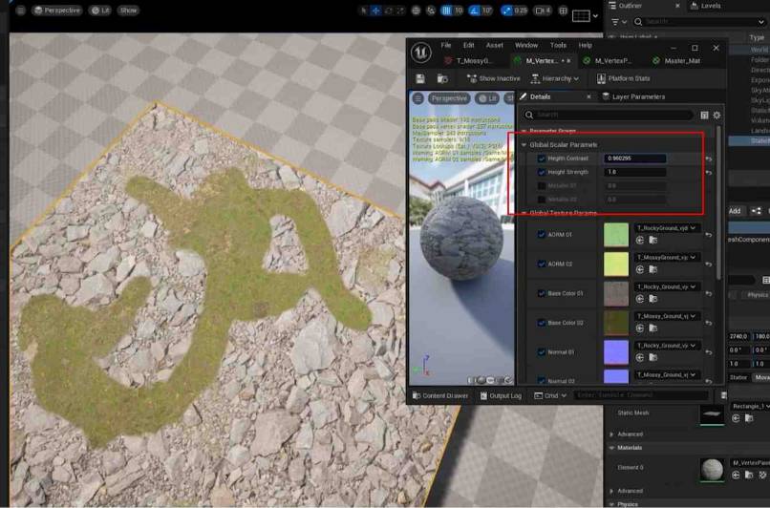Open the Content Drawer
770x508 pixels.
click(440, 395)
